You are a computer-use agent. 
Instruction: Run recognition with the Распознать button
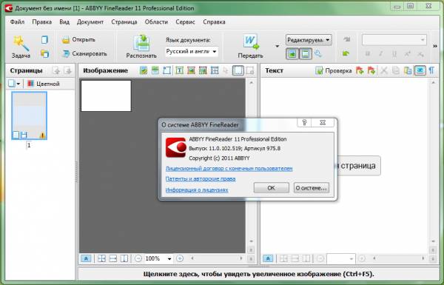click(x=141, y=47)
